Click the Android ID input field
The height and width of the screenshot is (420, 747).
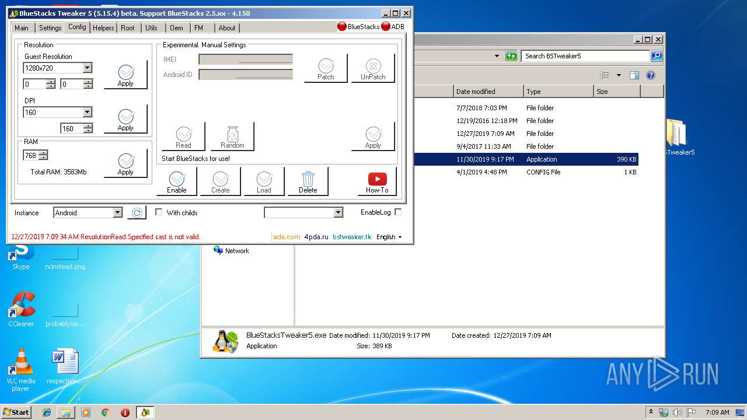(x=246, y=75)
